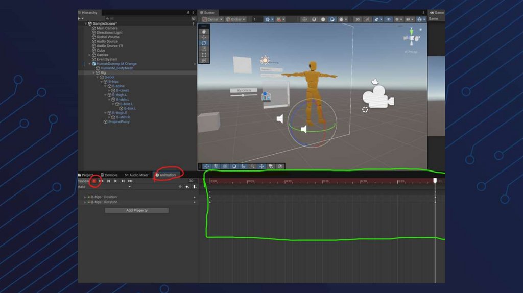Activate the Rotate tool

204,43
